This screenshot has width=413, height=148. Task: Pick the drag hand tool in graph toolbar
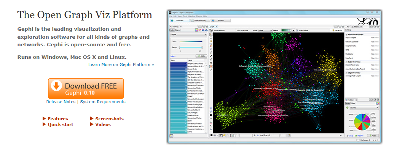pos(211,41)
